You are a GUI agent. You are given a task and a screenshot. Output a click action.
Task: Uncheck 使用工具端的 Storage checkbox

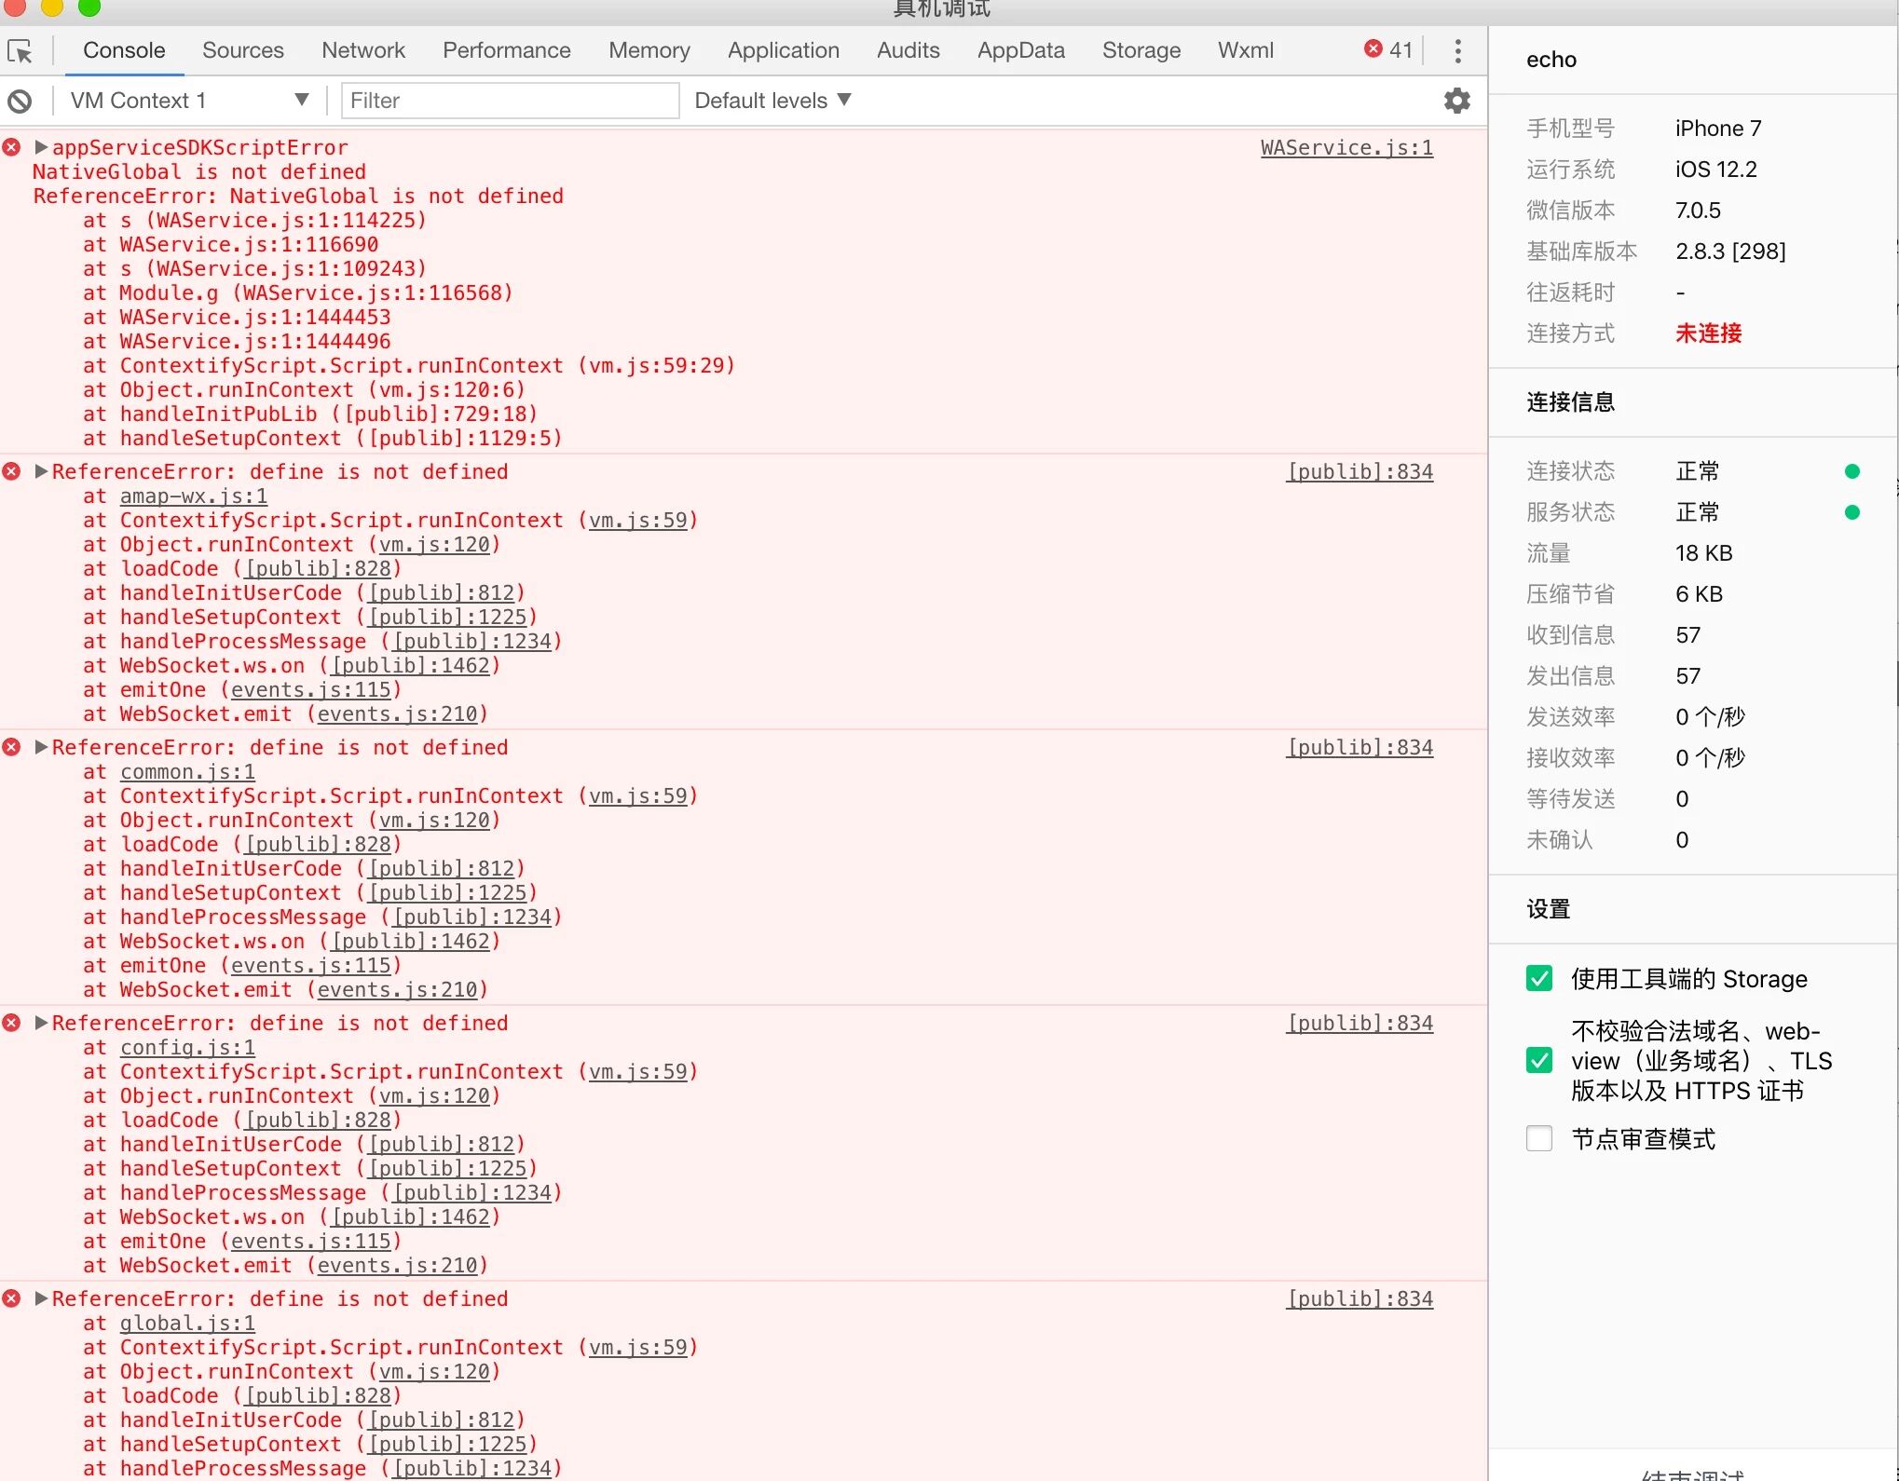(x=1539, y=978)
